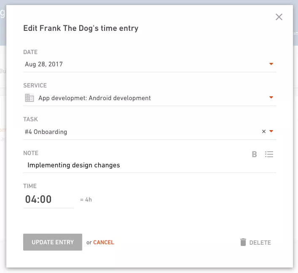Click the dialog title Edit Frank The Dog's
The image size is (298, 273).
[x=61, y=28]
